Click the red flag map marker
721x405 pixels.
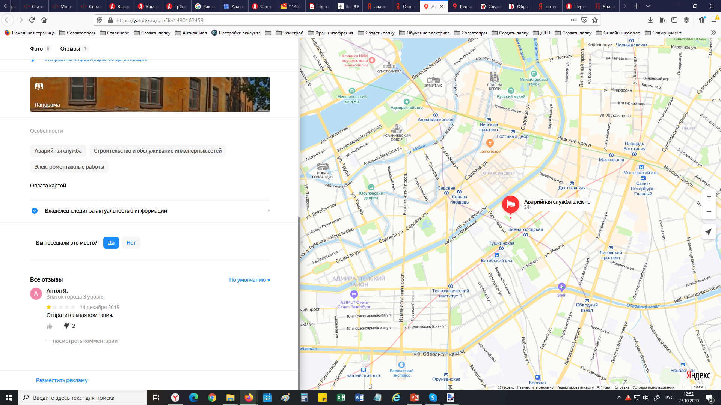point(511,205)
